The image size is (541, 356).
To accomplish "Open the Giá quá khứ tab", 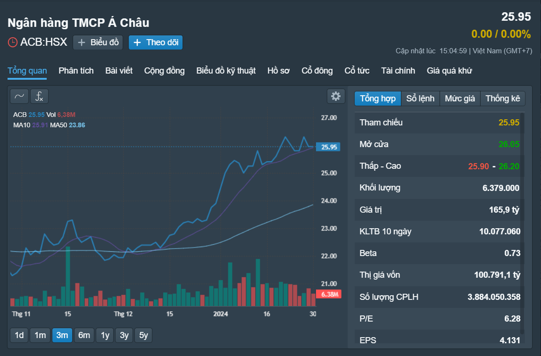I will 449,71.
